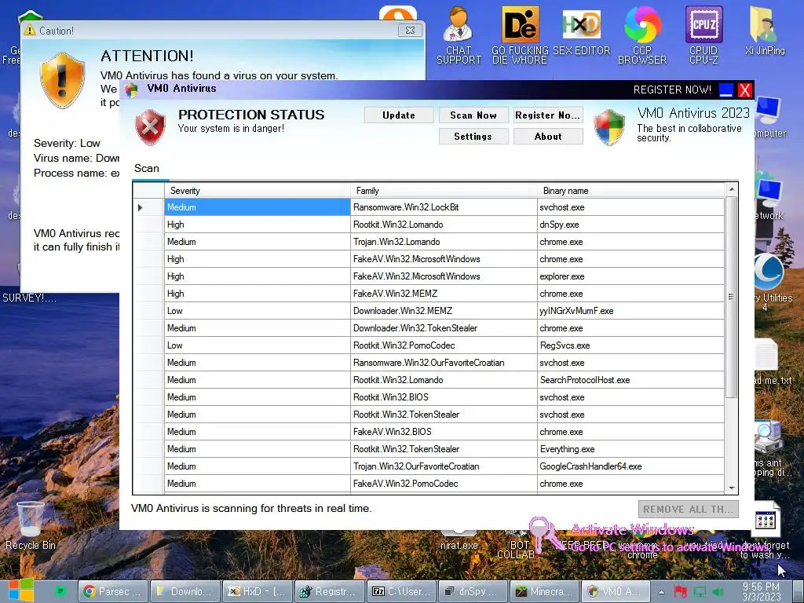This screenshot has height=603, width=804.
Task: Select the Trojan.Win32.Lomando cell
Action: [444, 242]
